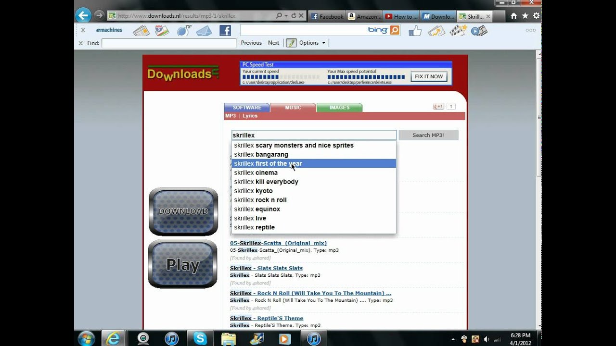Open the Facebook toolbar icon
Screen dimensions: 616x346
click(225, 31)
